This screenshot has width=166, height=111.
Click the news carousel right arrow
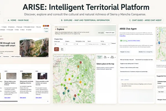pyautogui.click(x=48, y=101)
